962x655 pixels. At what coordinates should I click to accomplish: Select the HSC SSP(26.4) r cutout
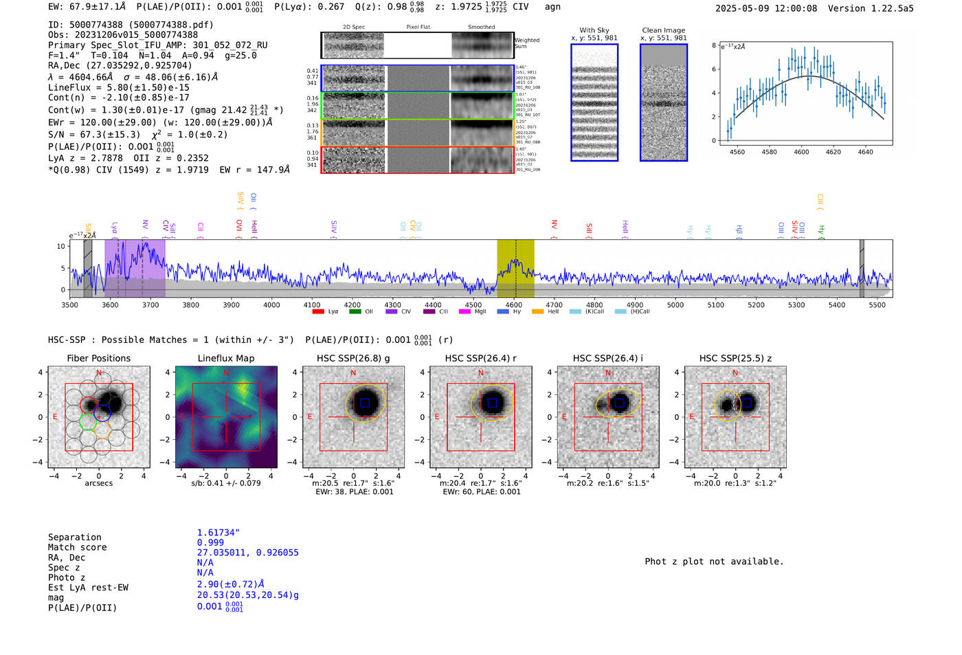(x=481, y=417)
